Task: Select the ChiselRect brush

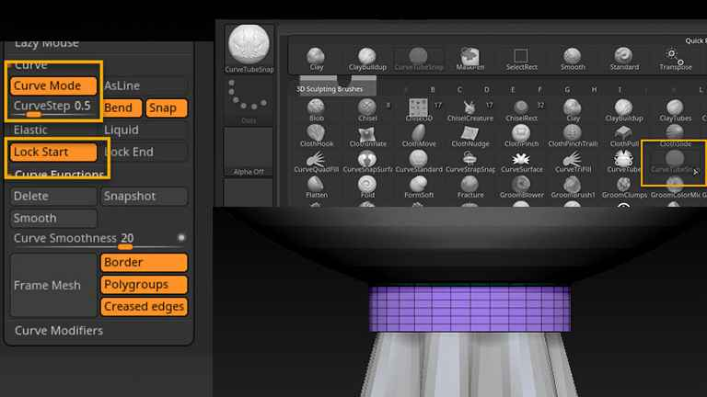Action: (521, 110)
